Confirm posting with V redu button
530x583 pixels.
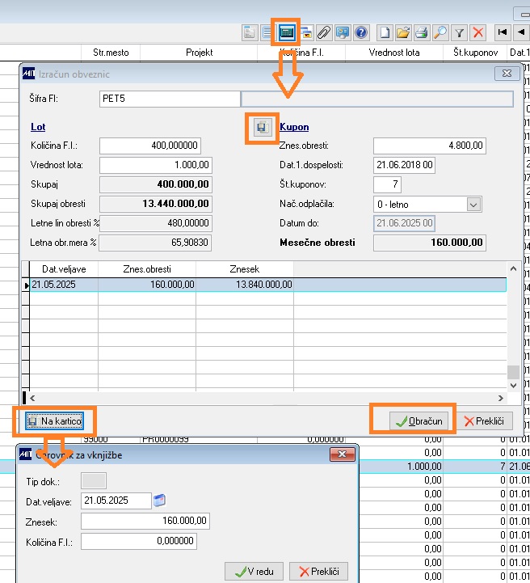click(x=254, y=571)
